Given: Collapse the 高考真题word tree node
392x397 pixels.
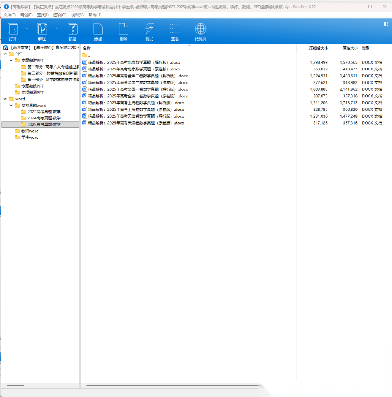Looking at the screenshot, I should pyautogui.click(x=11, y=105).
